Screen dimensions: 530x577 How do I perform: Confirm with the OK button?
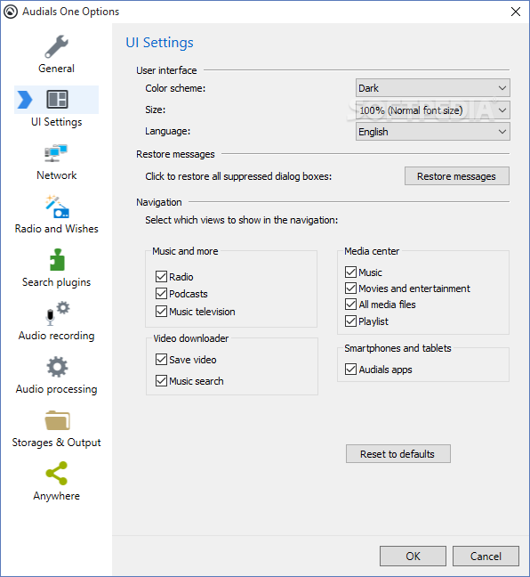(413, 556)
